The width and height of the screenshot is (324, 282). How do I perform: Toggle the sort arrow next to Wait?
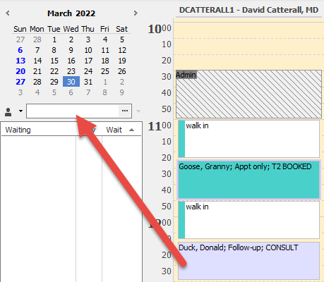click(132, 130)
